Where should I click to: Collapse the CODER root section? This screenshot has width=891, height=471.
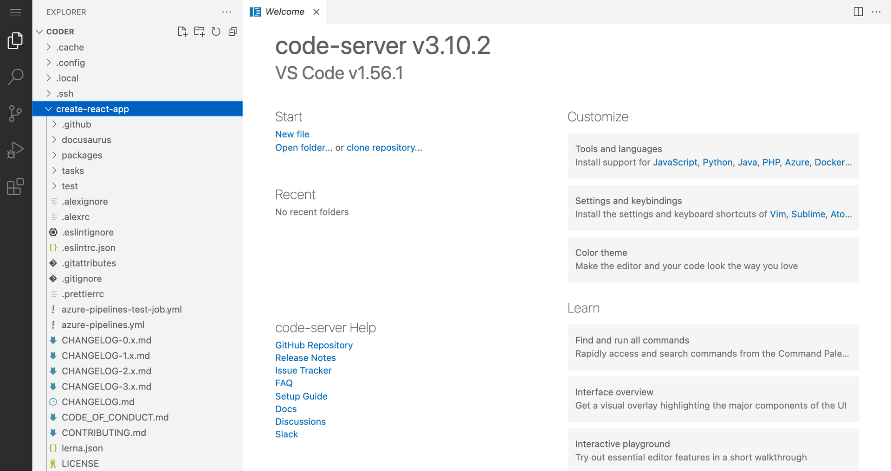click(x=137, y=32)
